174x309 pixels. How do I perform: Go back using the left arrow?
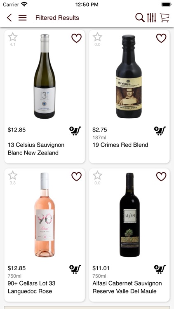pyautogui.click(x=9, y=18)
